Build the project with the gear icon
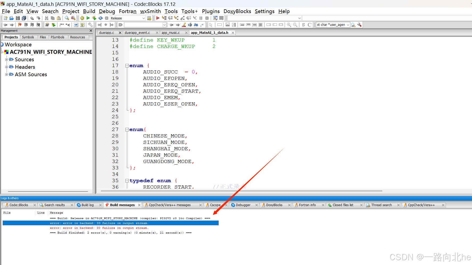Image resolution: width=472 pixels, height=265 pixels. click(x=82, y=18)
